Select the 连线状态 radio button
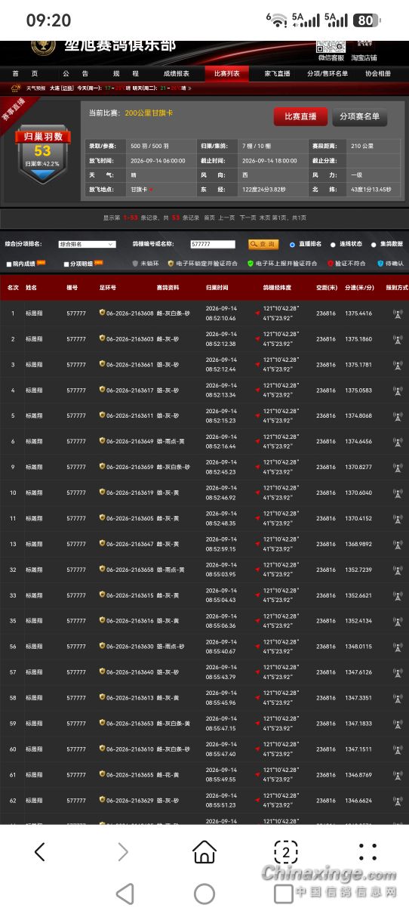The width and height of the screenshot is (409, 911). [x=333, y=245]
